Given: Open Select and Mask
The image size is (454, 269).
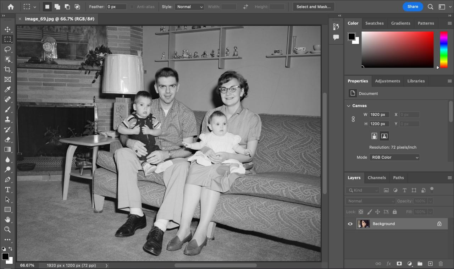Looking at the screenshot, I should click(313, 6).
